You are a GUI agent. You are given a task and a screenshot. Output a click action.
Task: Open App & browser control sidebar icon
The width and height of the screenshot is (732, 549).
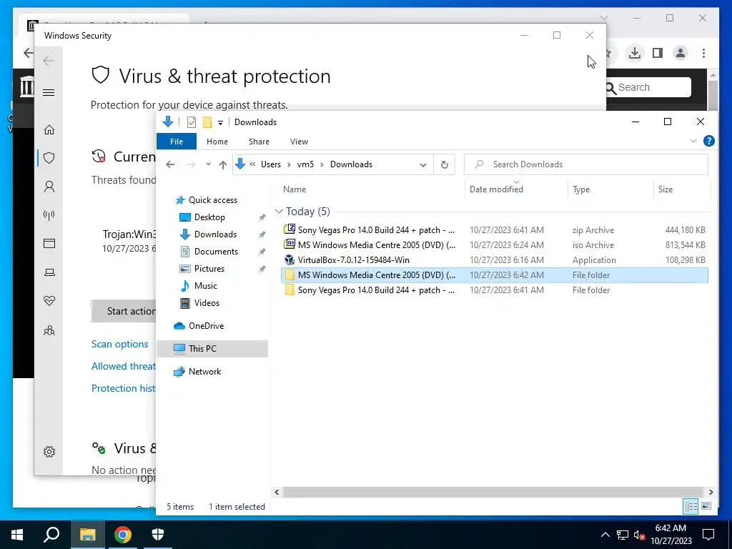tap(49, 243)
